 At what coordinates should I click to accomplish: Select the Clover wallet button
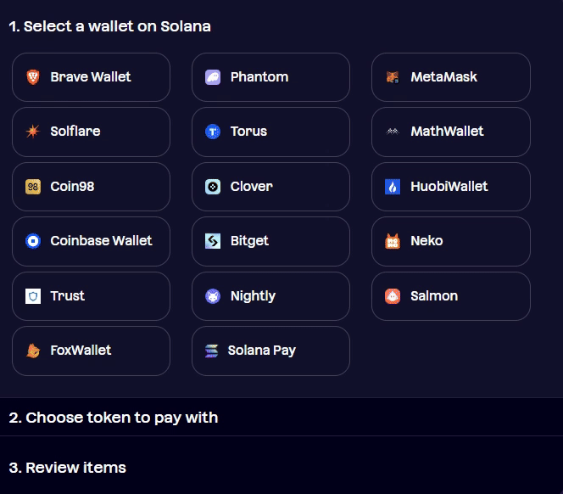click(270, 187)
